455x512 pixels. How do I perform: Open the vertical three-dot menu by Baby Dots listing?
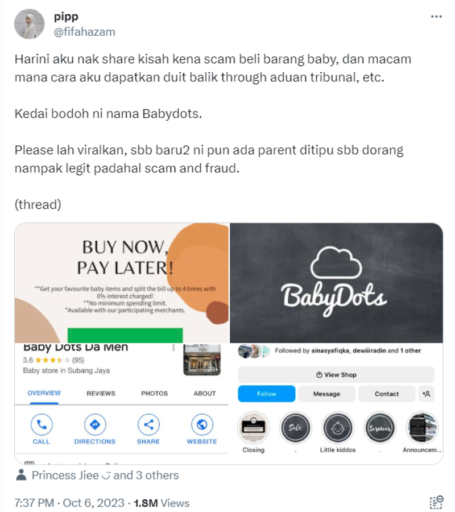(x=173, y=348)
